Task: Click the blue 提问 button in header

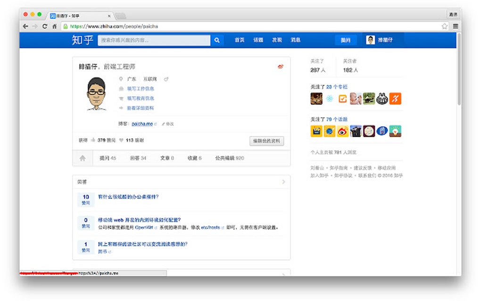Action: click(x=346, y=40)
